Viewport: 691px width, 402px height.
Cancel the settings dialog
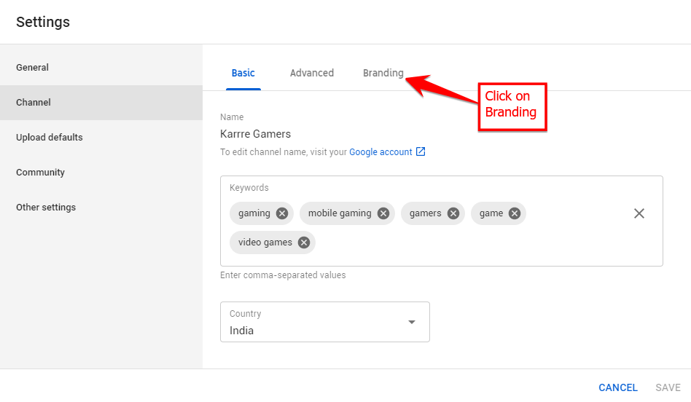click(618, 387)
